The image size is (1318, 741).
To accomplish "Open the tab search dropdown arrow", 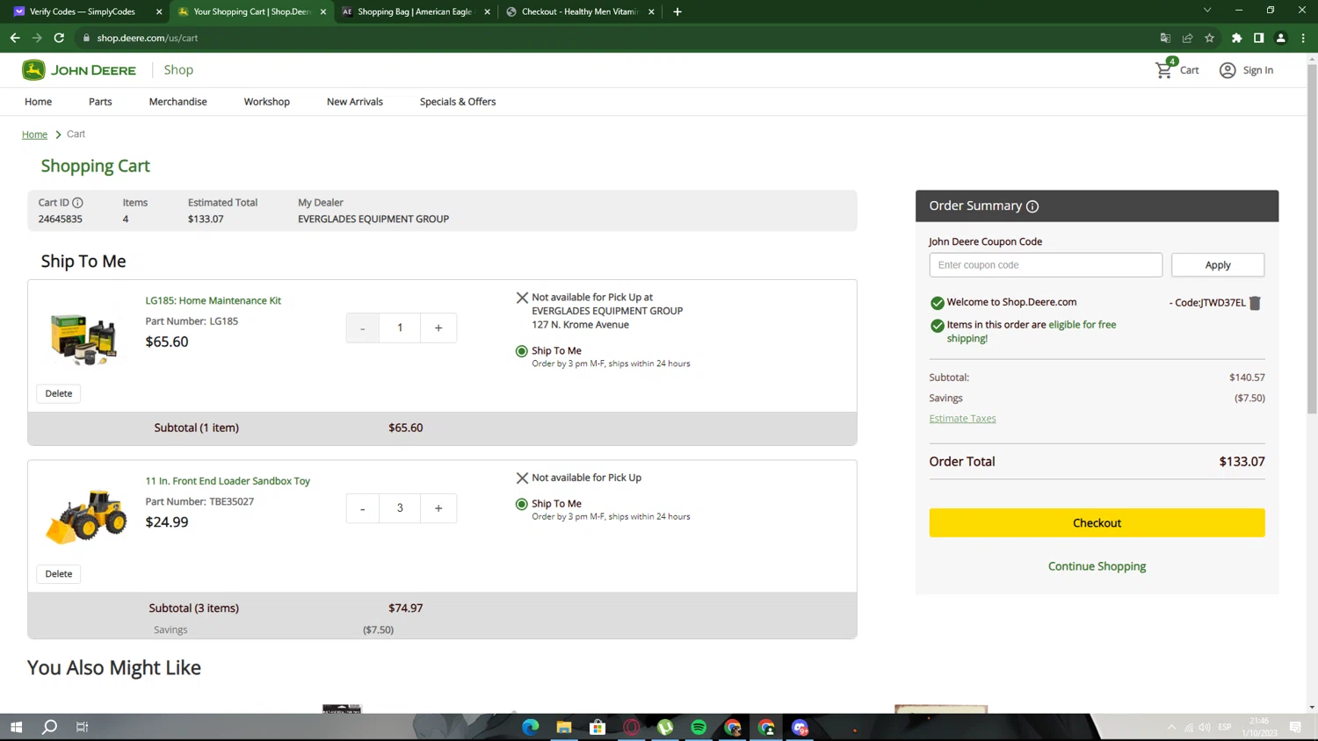I will pos(1206,11).
